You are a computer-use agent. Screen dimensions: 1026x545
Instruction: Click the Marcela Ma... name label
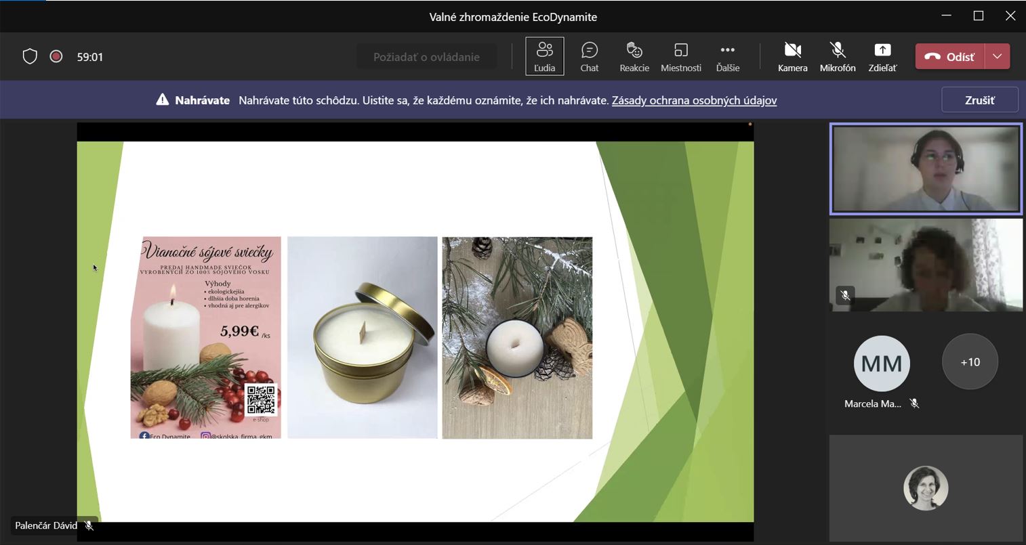click(x=873, y=404)
